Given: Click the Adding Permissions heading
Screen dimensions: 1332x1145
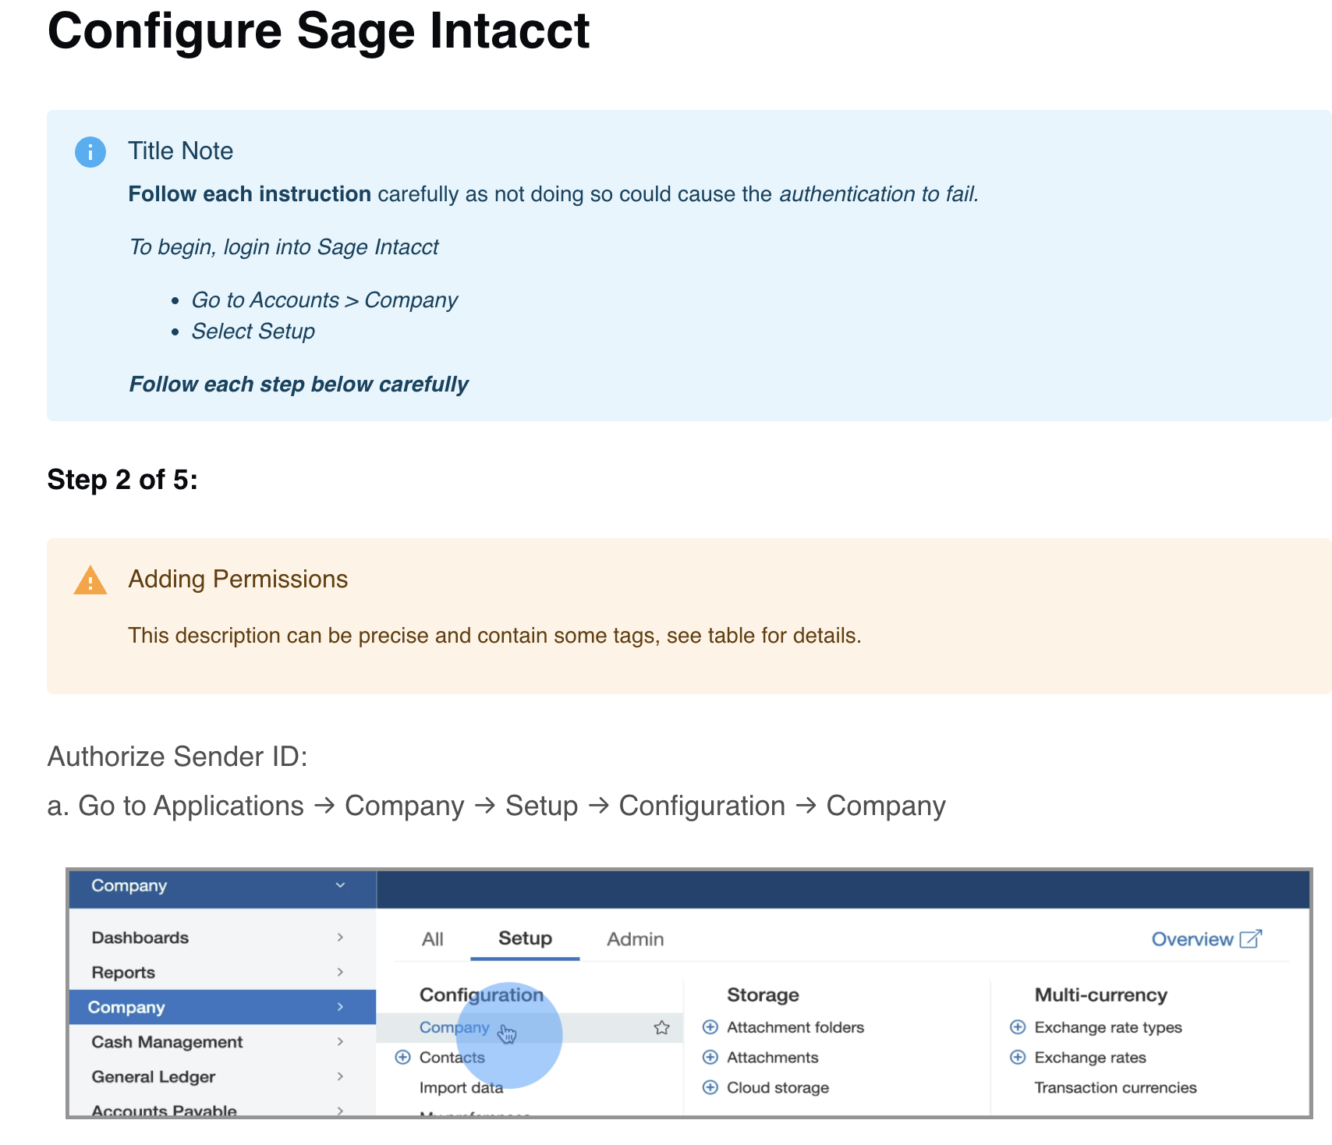Looking at the screenshot, I should click(x=238, y=579).
